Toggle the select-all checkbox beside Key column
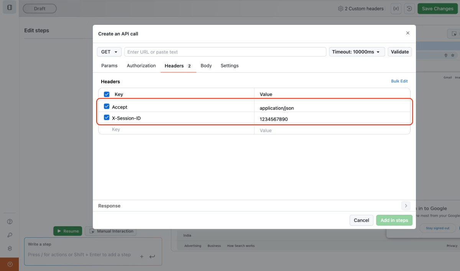Image resolution: width=460 pixels, height=271 pixels. 107,94
